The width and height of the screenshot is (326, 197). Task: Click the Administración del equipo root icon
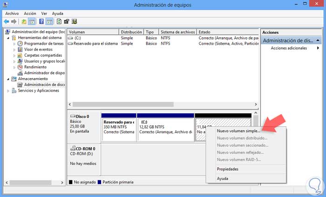[7, 32]
